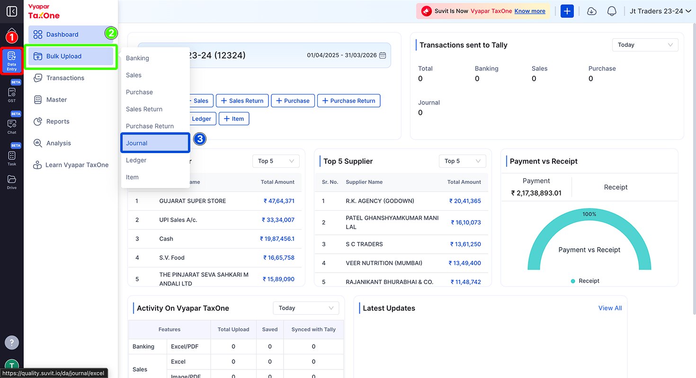Choose Purchase from the Bulk Upload submenu

(155, 92)
